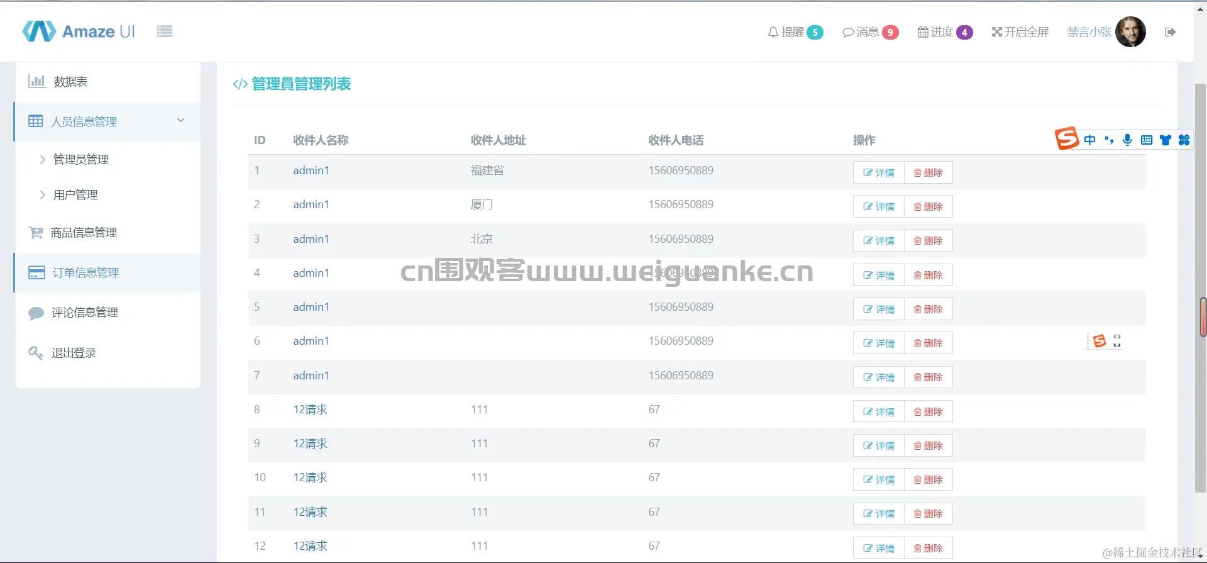Click 详情 button for row 1
This screenshot has width=1207, height=563.
(x=879, y=172)
